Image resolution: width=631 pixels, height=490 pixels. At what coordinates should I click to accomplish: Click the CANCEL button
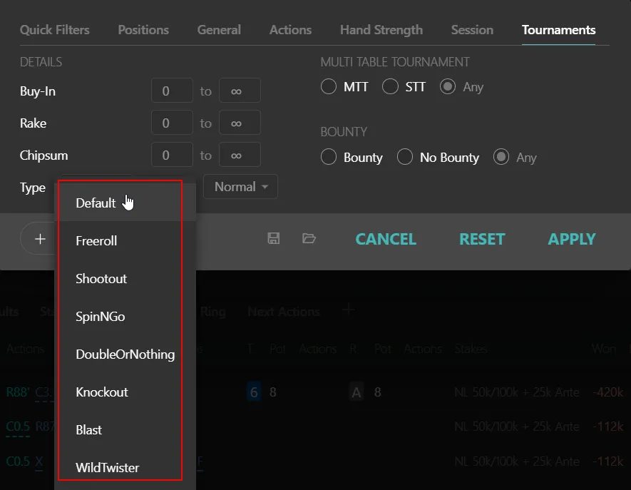pos(386,240)
